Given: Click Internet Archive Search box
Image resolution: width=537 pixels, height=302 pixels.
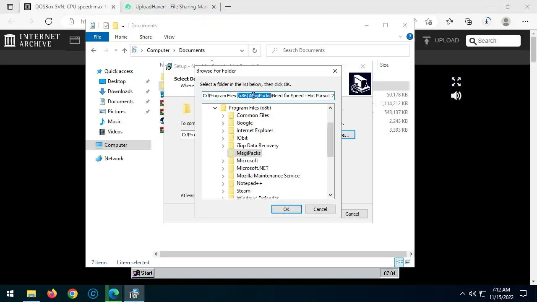Looking at the screenshot, I should [x=493, y=41].
